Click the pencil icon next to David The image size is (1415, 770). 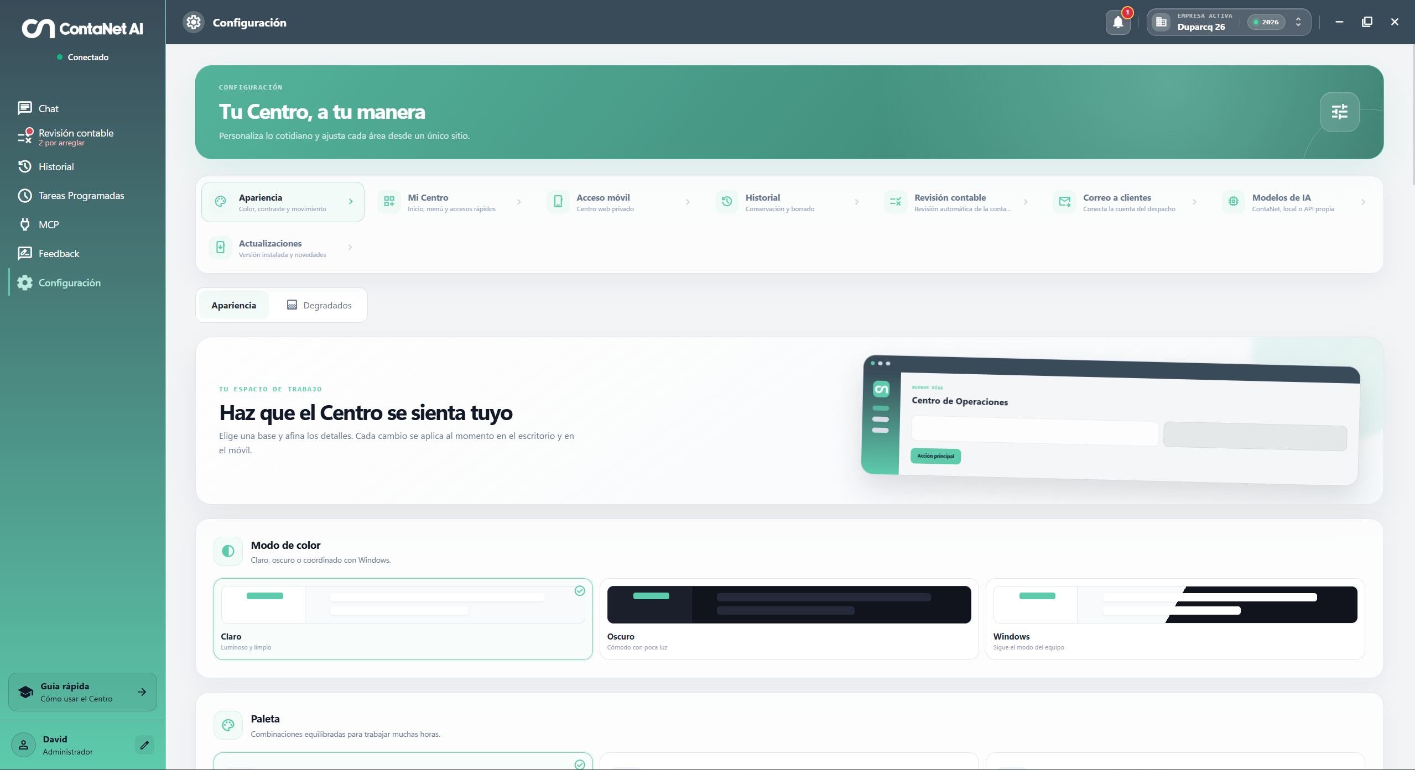tap(144, 745)
